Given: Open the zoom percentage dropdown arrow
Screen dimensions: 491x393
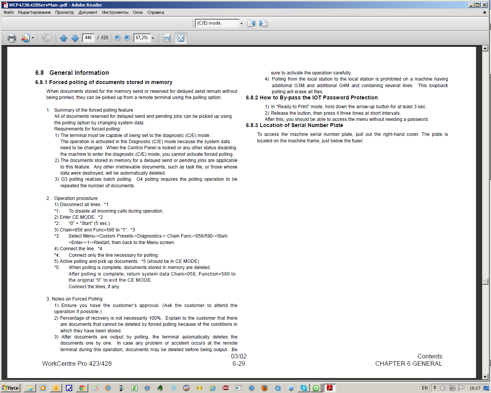Looking at the screenshot, I should [153, 38].
